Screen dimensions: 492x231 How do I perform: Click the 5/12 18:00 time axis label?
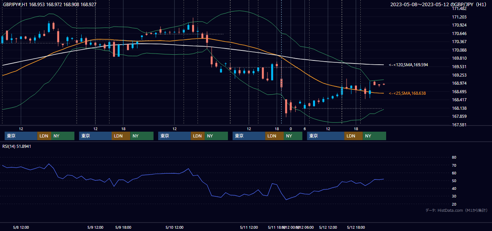[356, 228]
